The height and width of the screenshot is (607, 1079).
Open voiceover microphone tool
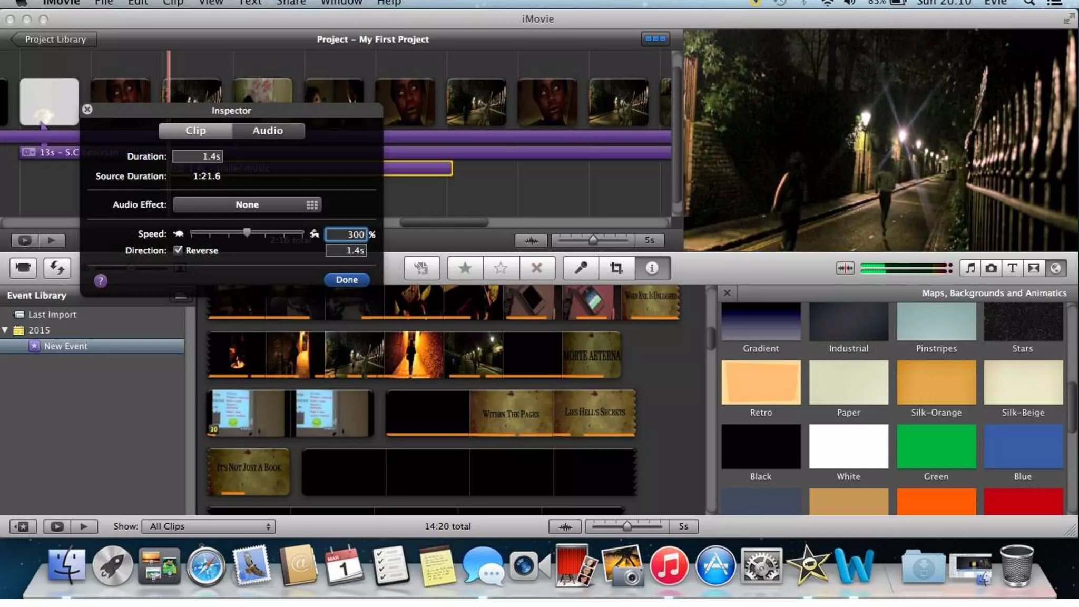click(581, 268)
